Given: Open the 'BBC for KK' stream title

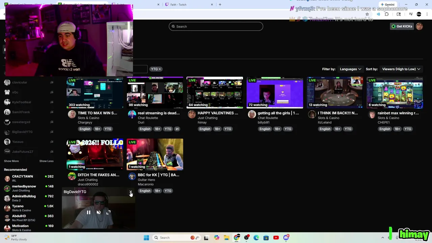Looking at the screenshot, I should pos(159,175).
